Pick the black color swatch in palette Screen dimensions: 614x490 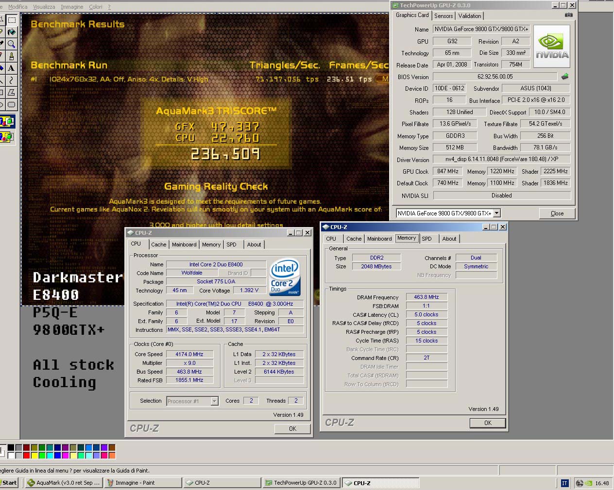[11, 447]
